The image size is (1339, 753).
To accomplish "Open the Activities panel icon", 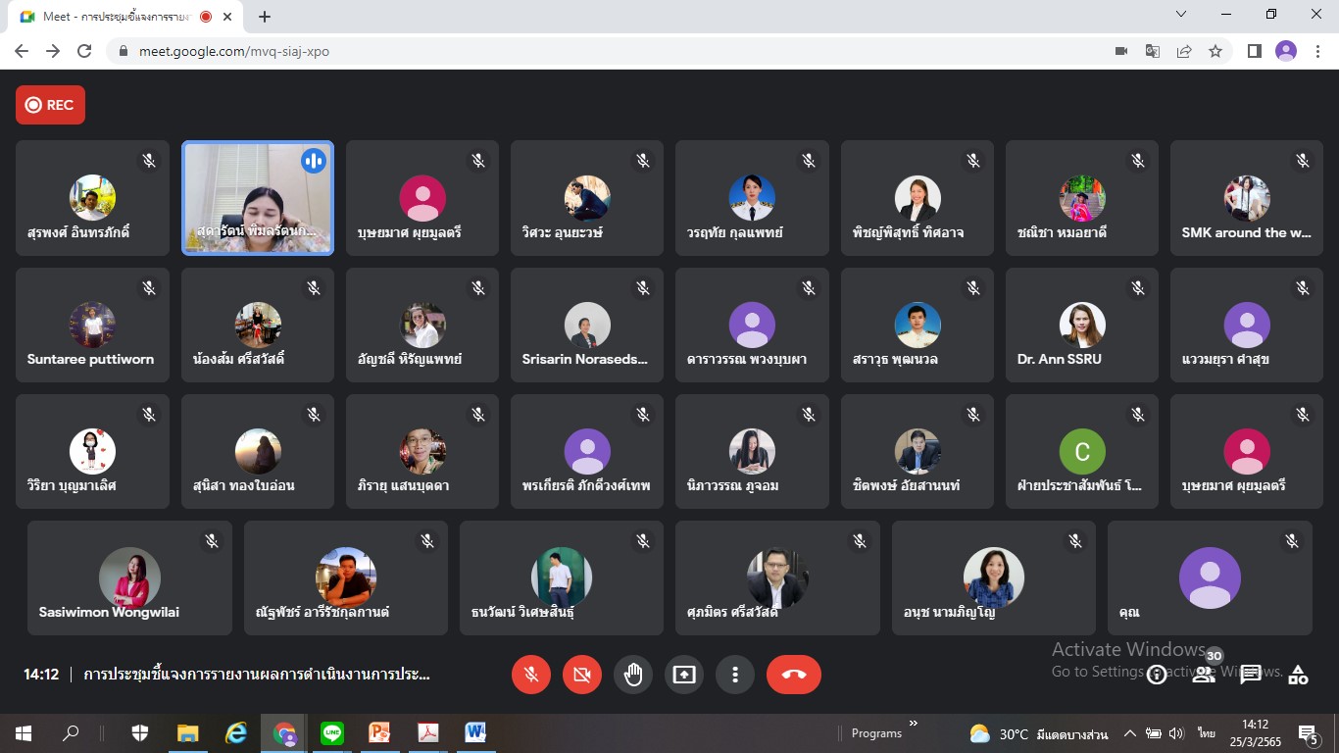I will 1298,675.
